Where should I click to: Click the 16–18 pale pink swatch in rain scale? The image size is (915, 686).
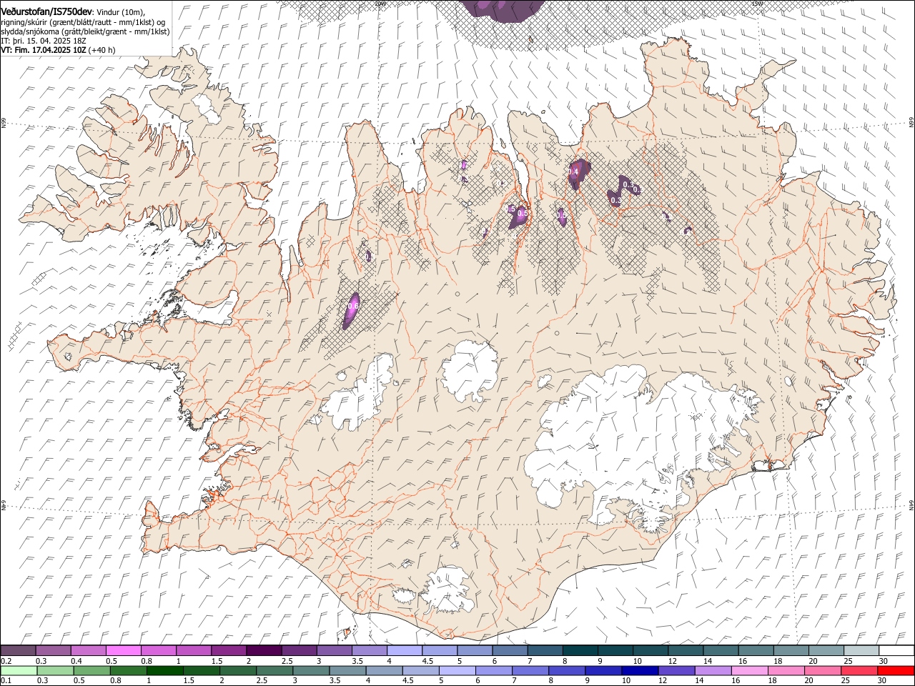click(x=749, y=671)
